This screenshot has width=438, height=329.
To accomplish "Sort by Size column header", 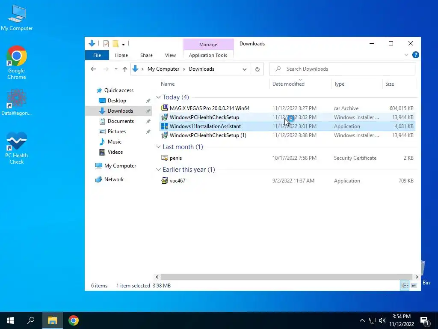I will tap(389, 84).
